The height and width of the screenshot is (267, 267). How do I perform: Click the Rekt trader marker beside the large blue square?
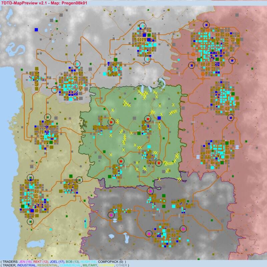[x=148, y=119]
